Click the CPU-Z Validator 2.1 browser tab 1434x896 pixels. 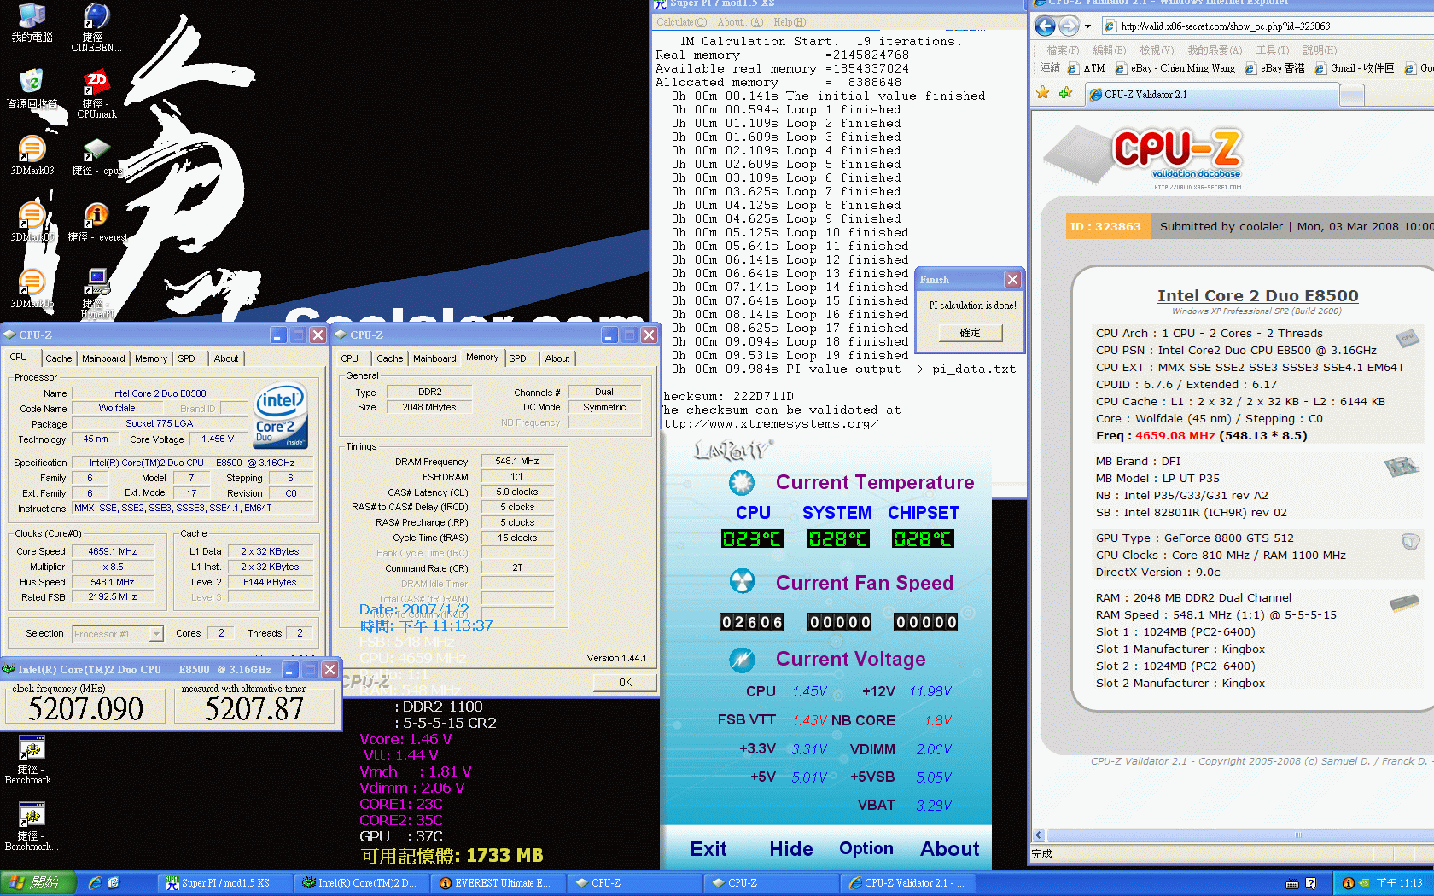tap(1212, 95)
